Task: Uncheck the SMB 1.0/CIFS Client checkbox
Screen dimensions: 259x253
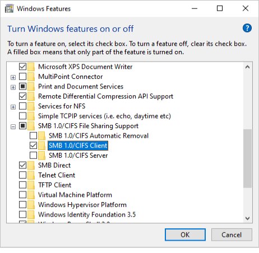Action: coord(33,146)
